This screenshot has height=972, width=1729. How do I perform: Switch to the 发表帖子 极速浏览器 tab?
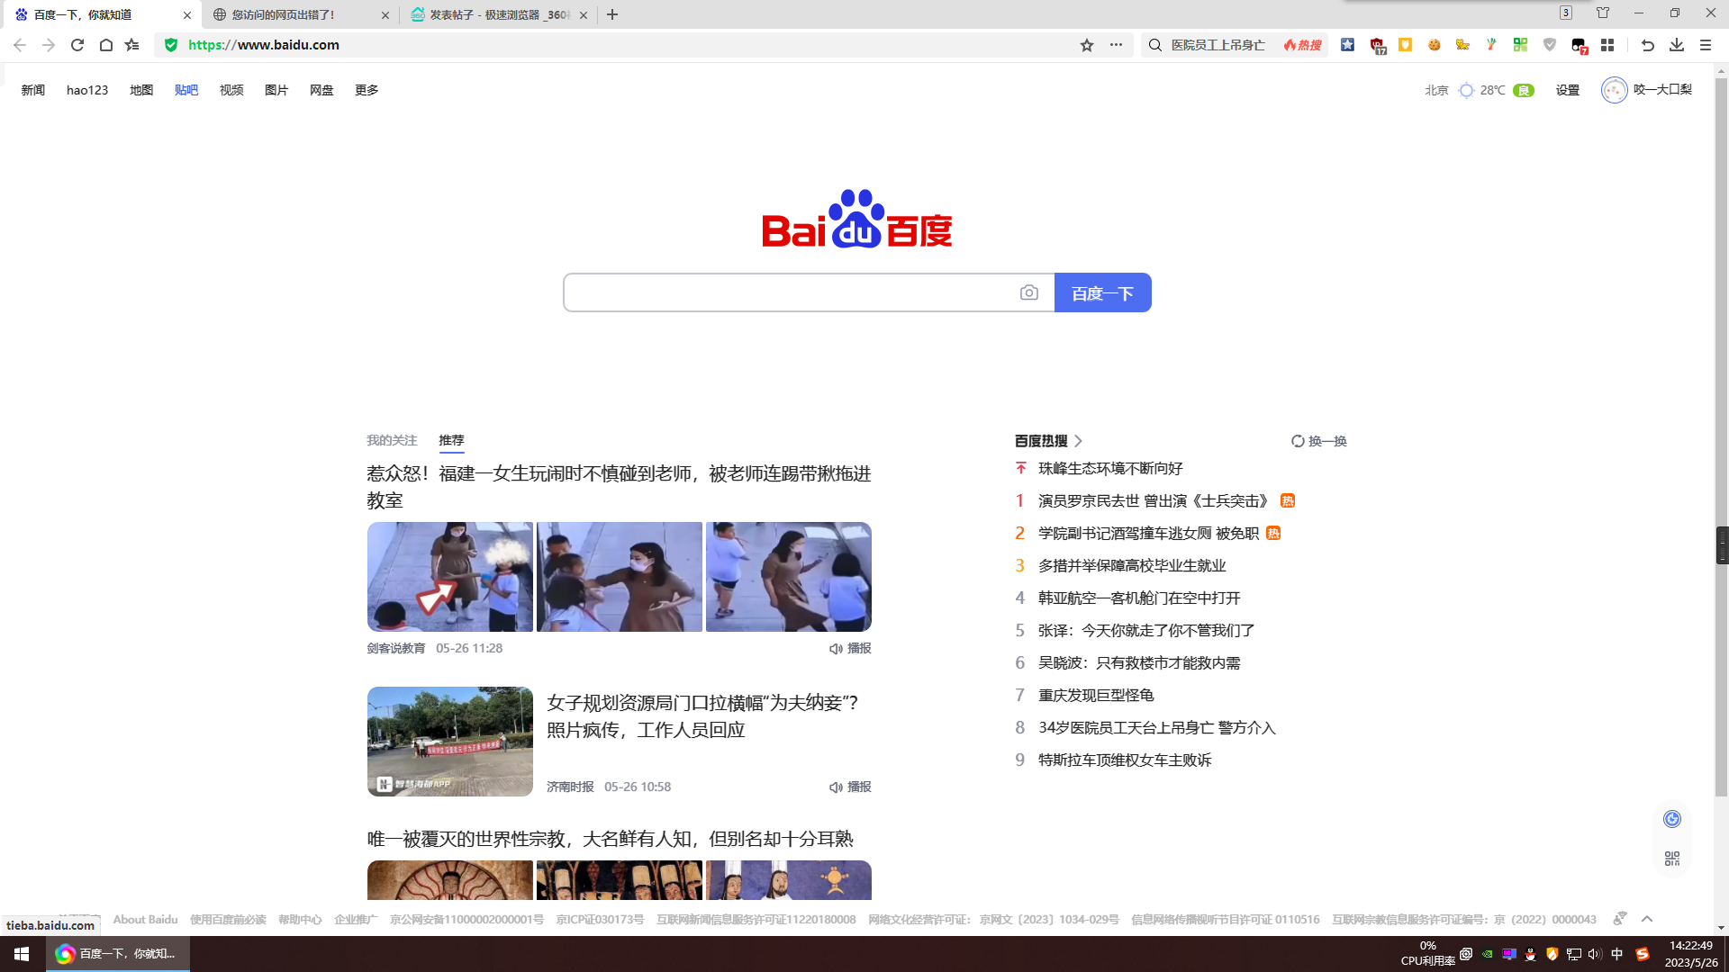coord(496,14)
